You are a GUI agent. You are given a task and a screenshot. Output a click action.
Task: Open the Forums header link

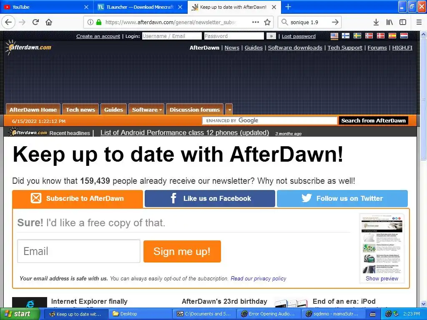377,47
